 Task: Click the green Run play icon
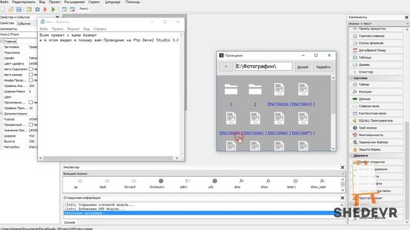53,10
